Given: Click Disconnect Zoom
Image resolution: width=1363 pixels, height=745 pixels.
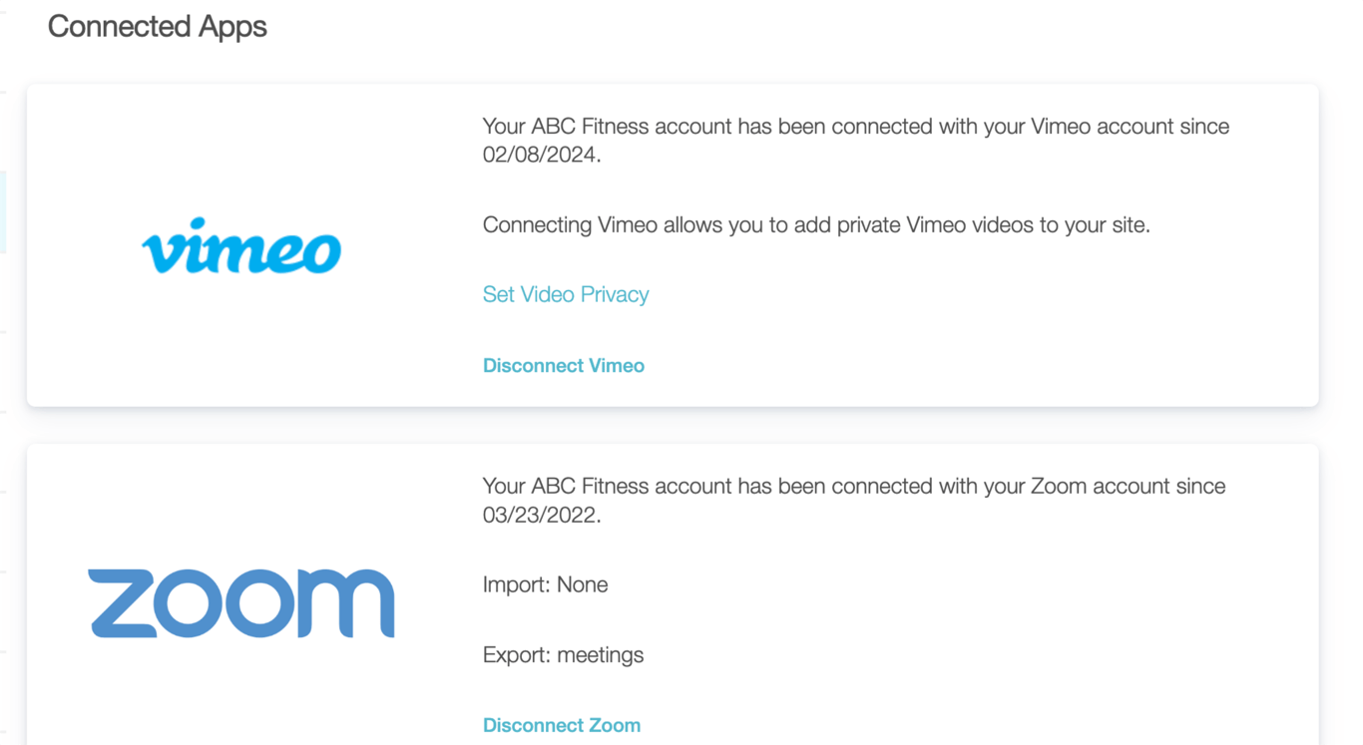Looking at the screenshot, I should 562,725.
